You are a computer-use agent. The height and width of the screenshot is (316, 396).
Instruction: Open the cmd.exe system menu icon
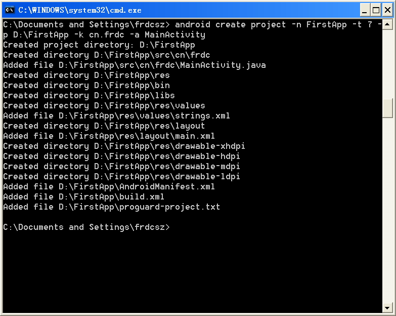(x=10, y=10)
